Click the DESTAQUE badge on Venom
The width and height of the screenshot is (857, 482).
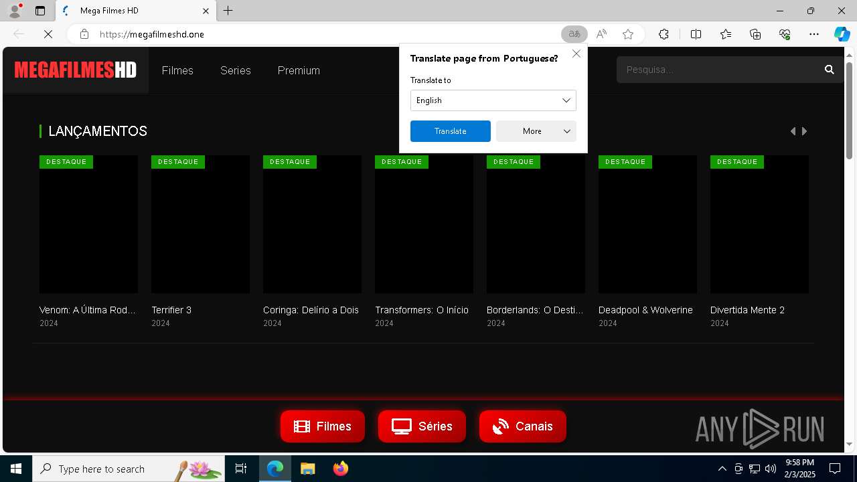pyautogui.click(x=66, y=162)
